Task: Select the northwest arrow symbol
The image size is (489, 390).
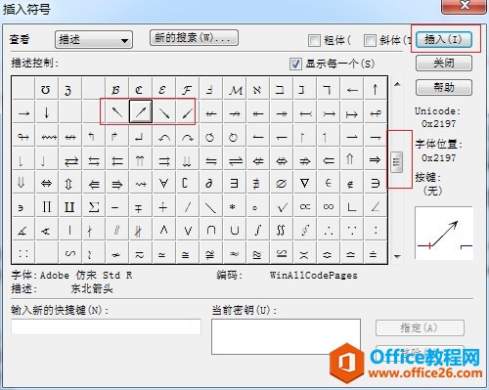Action: (117, 112)
